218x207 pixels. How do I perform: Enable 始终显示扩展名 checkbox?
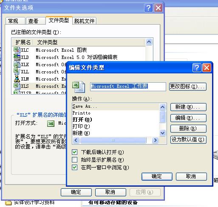point(75,160)
